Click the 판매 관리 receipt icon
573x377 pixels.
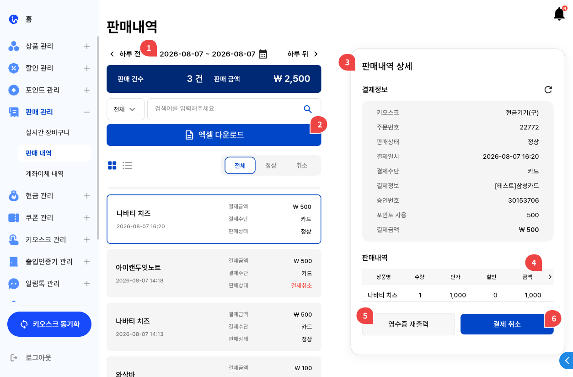click(14, 112)
